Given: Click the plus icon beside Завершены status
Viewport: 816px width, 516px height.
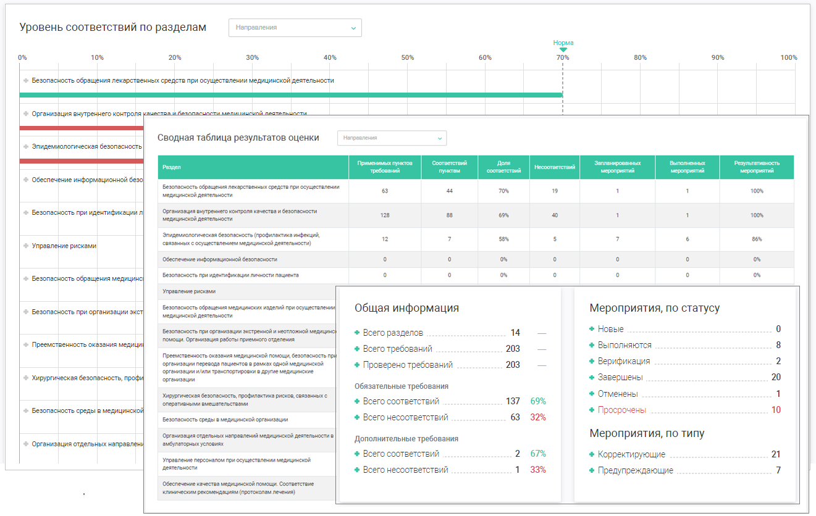Looking at the screenshot, I should coord(592,377).
